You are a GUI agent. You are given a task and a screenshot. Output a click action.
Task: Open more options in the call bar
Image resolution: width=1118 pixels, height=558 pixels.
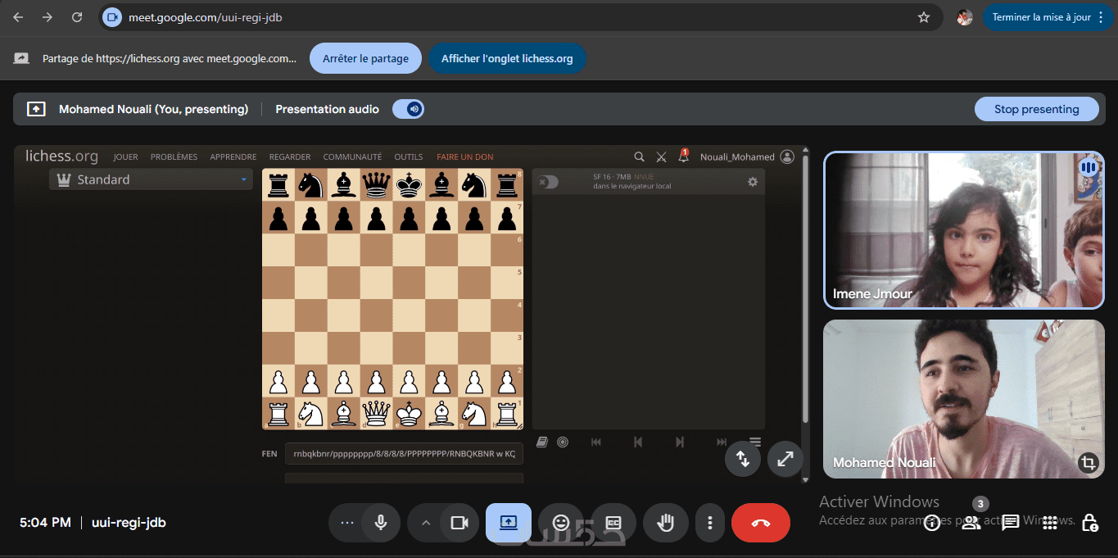[710, 523]
